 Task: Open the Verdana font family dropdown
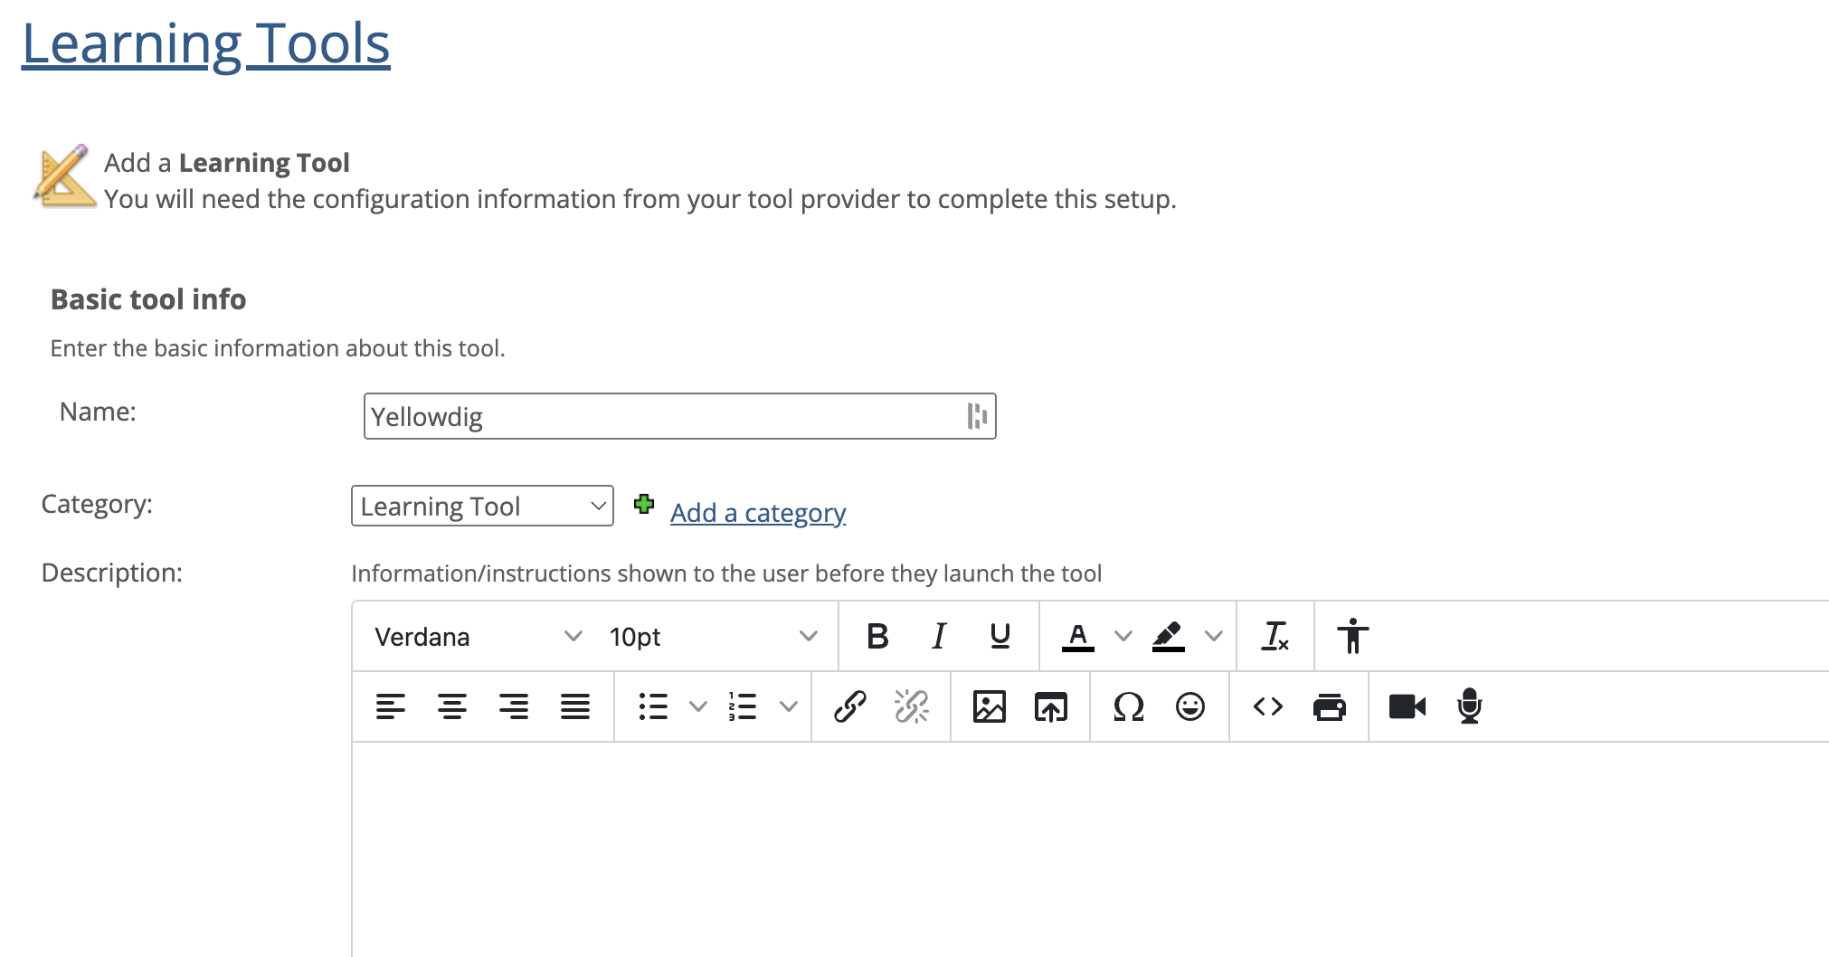click(477, 636)
